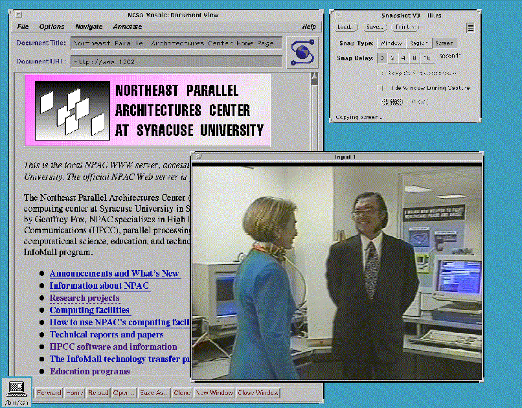Click the scroll-up arrow of Mosaic's document scrollbar
The image size is (522, 408).
(x=314, y=78)
